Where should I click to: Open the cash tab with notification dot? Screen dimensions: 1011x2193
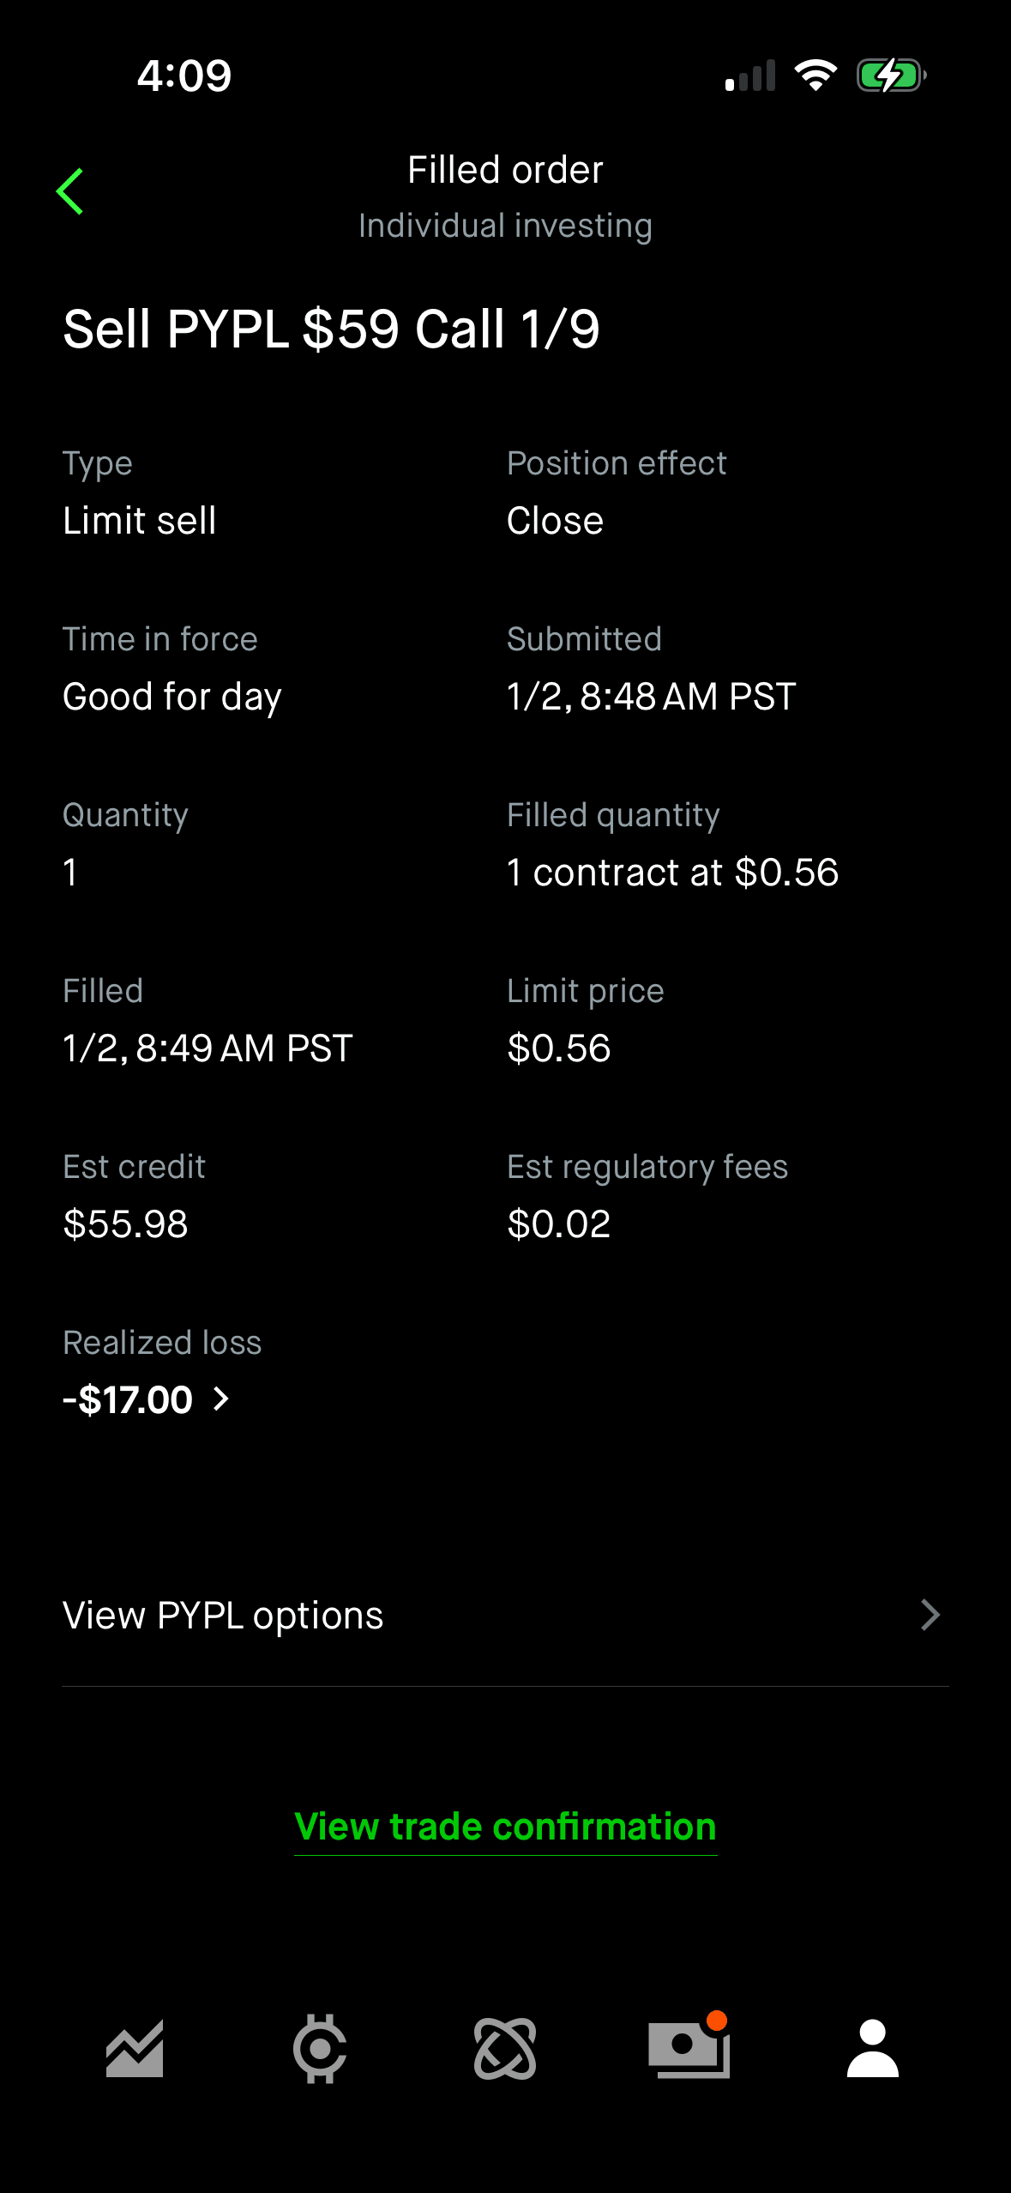coord(689,2049)
